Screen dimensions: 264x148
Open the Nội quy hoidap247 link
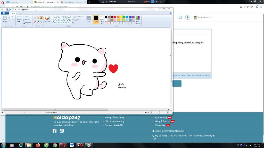coord(114,125)
